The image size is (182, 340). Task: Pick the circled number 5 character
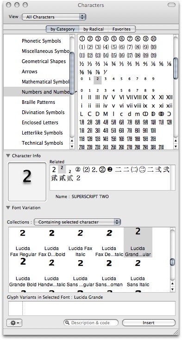[x=113, y=39]
